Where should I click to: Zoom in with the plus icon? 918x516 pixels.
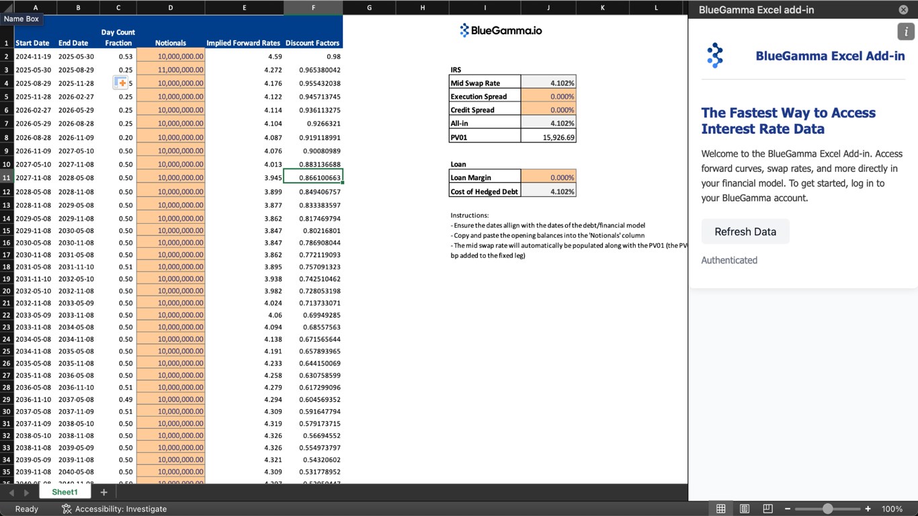coord(868,509)
